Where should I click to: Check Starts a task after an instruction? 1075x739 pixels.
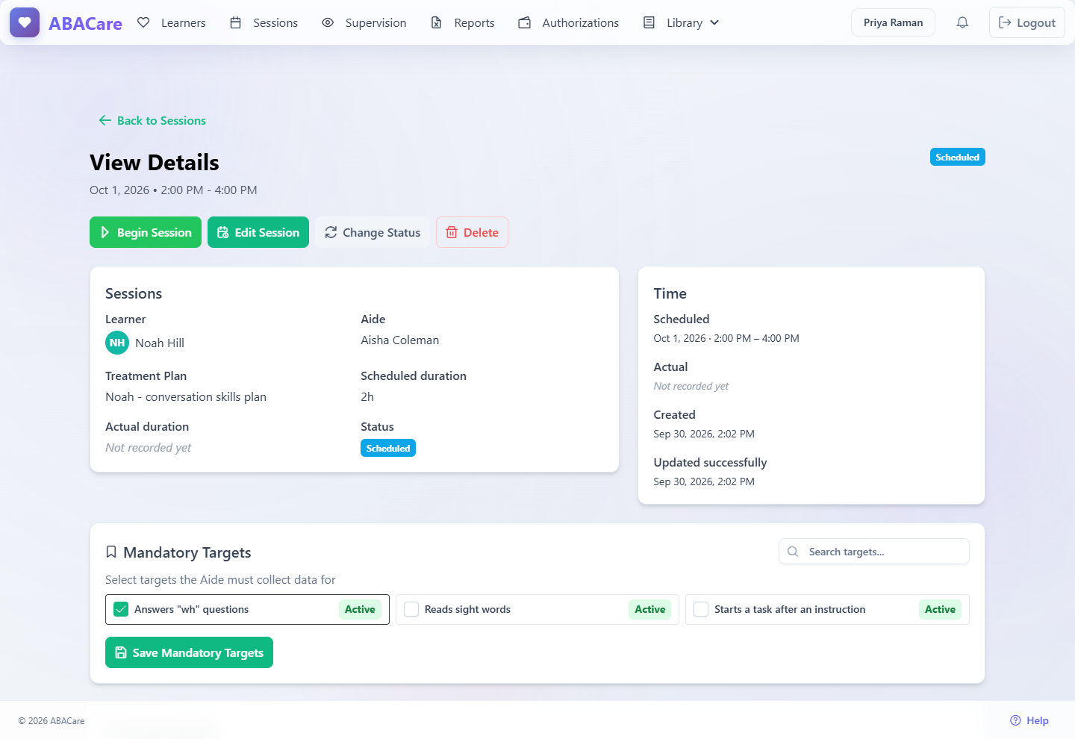(x=701, y=609)
